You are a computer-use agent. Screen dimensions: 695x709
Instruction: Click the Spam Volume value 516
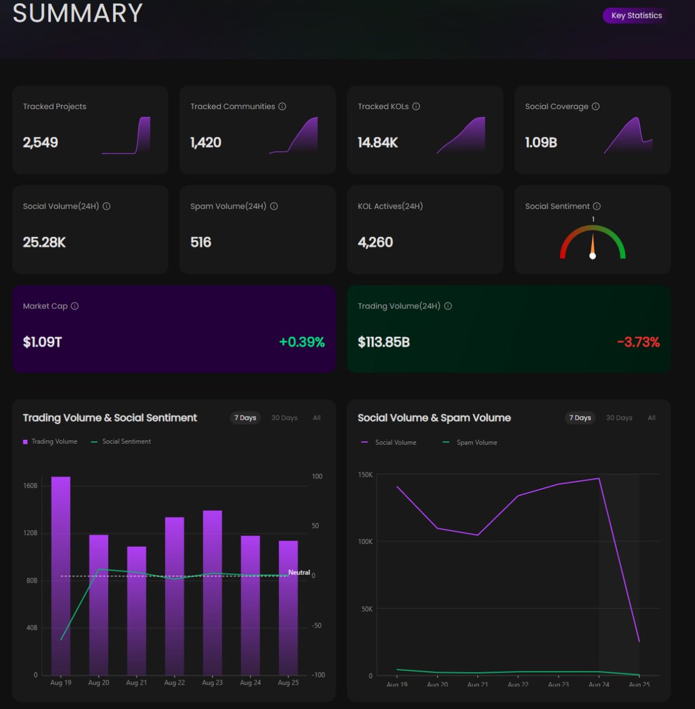pyautogui.click(x=201, y=242)
